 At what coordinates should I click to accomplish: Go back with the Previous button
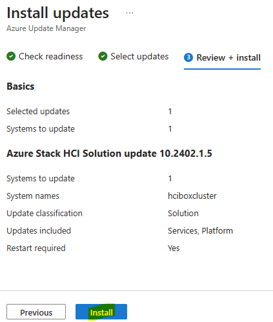(x=36, y=312)
